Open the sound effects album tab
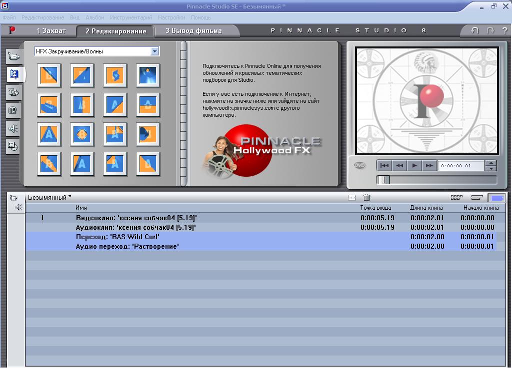The height and width of the screenshot is (369, 512). point(13,128)
